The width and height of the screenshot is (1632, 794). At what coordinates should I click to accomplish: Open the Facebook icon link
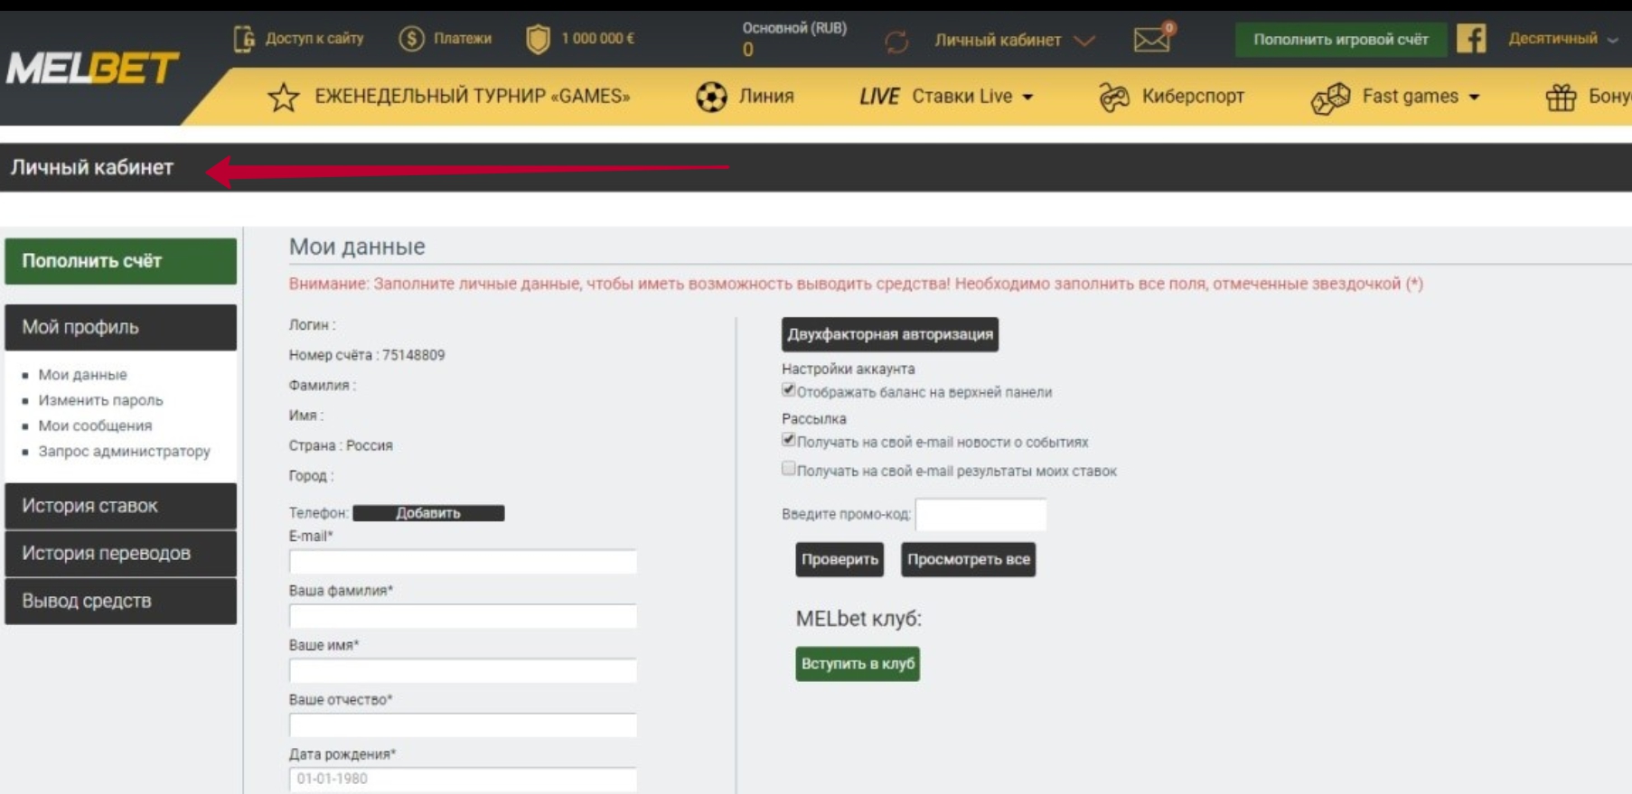(x=1471, y=39)
